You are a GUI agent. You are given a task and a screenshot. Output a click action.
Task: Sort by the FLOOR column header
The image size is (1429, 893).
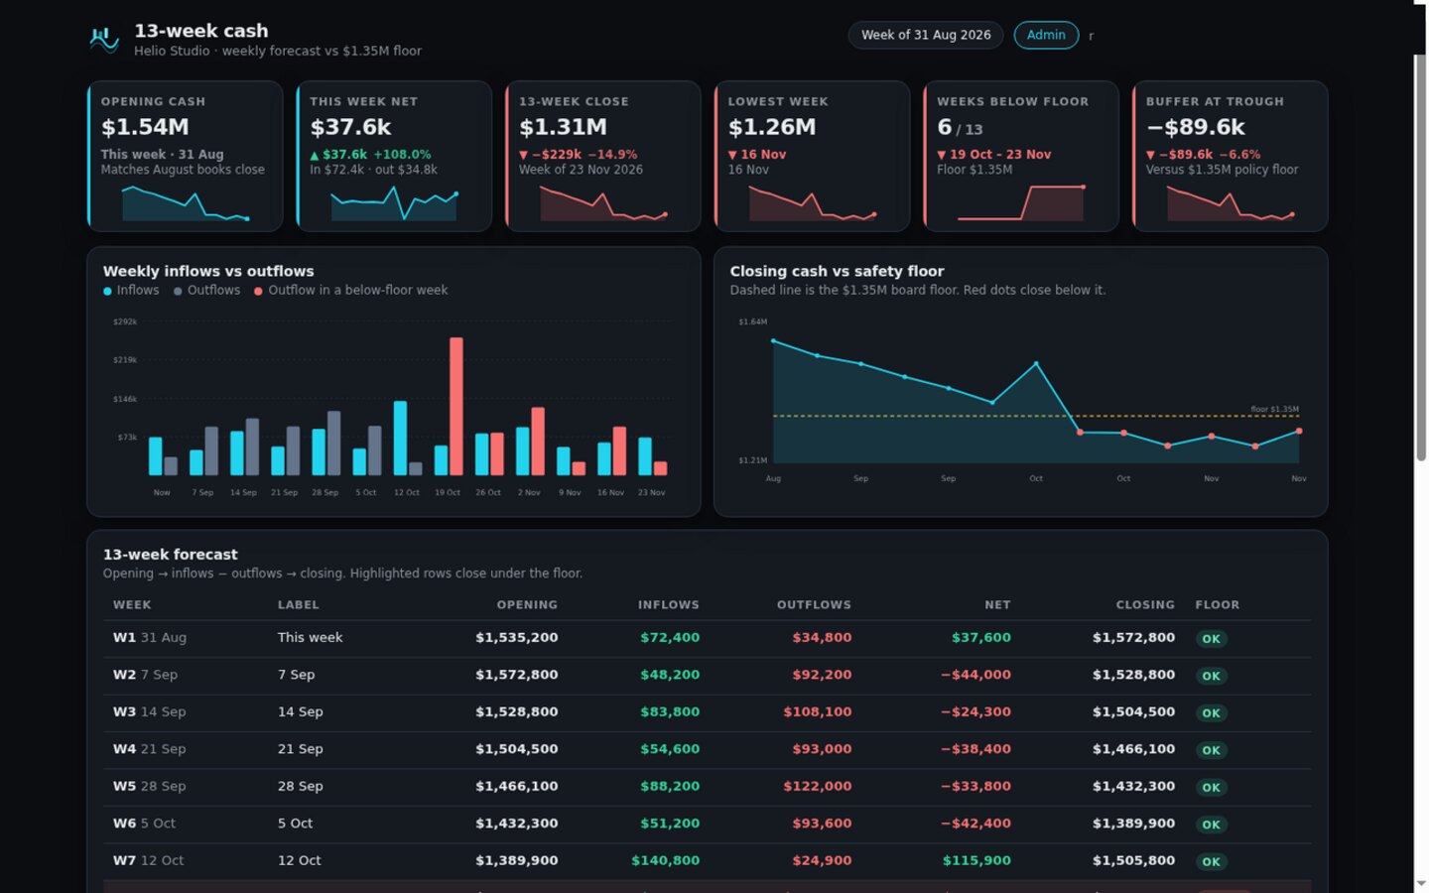coord(1218,604)
